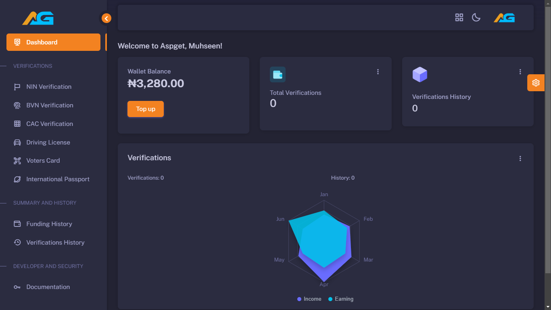Image resolution: width=551 pixels, height=310 pixels.
Task: Click the cube icon on Verifications History card
Action: (420, 75)
